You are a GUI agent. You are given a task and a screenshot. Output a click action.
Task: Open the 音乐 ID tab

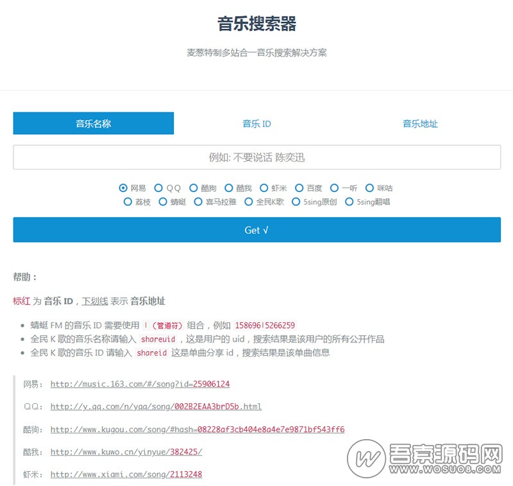256,123
